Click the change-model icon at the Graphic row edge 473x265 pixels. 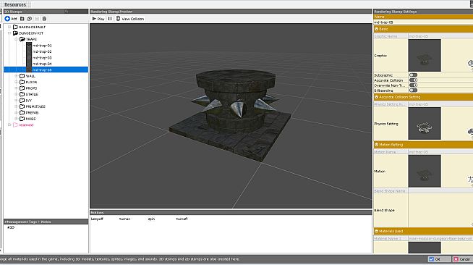[470, 64]
